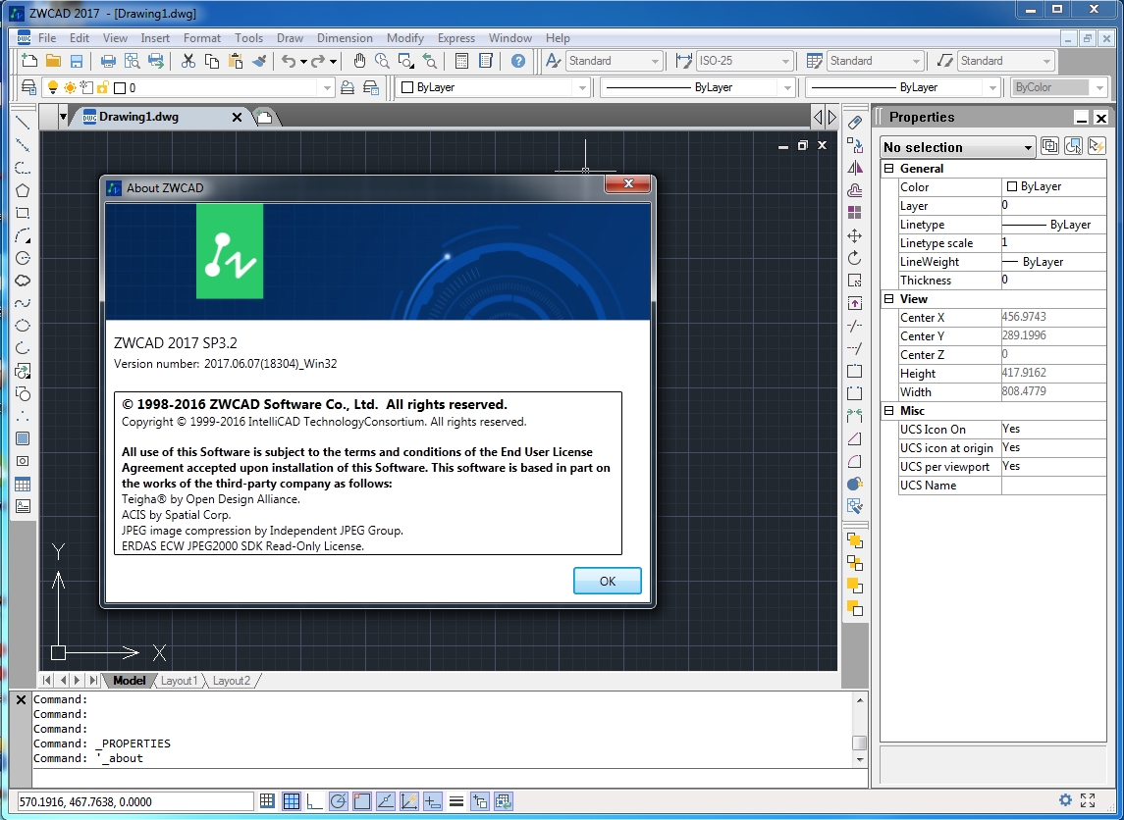Select the Line tool in Draw toolbar

click(23, 123)
